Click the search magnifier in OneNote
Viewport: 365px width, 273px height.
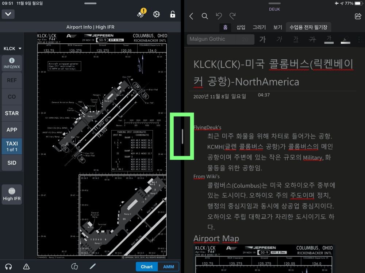(x=205, y=16)
